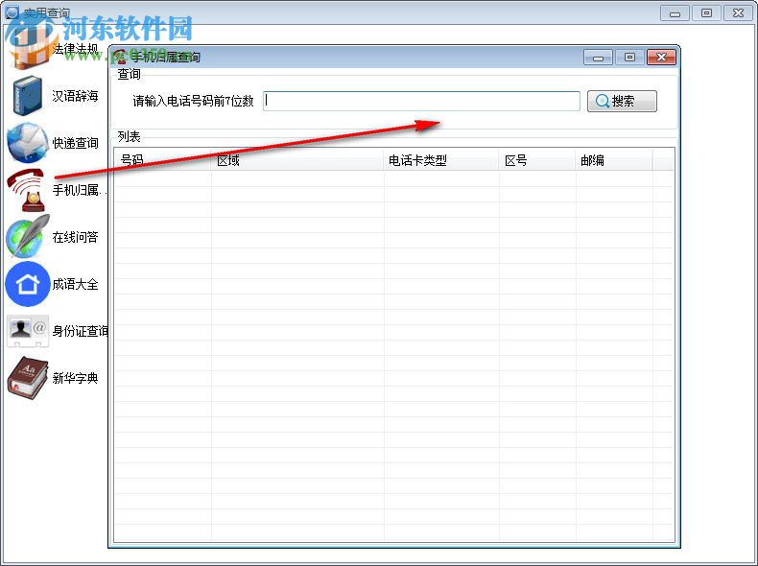Click the 电话卡类型 column header
The image size is (758, 566).
440,160
